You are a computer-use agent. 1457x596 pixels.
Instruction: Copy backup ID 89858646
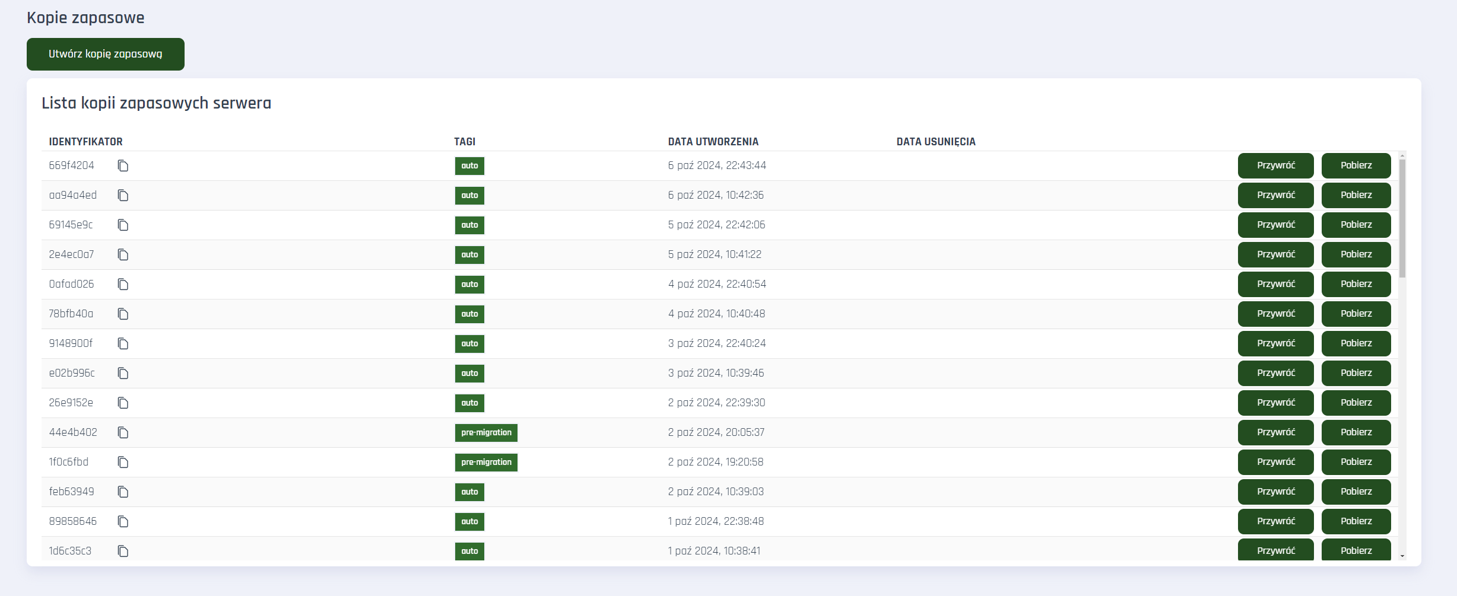[123, 521]
